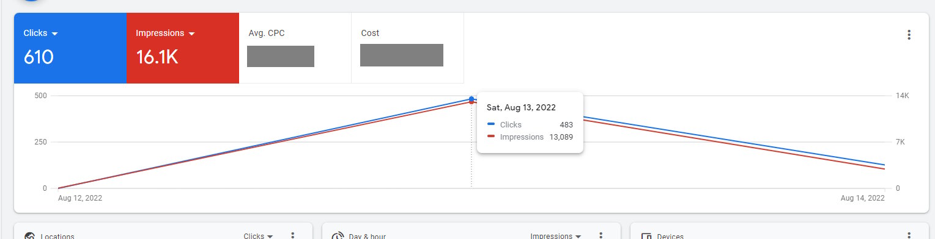Screen dimensions: 935x239
Task: Open the Locations card three-dot menu
Action: (292, 236)
